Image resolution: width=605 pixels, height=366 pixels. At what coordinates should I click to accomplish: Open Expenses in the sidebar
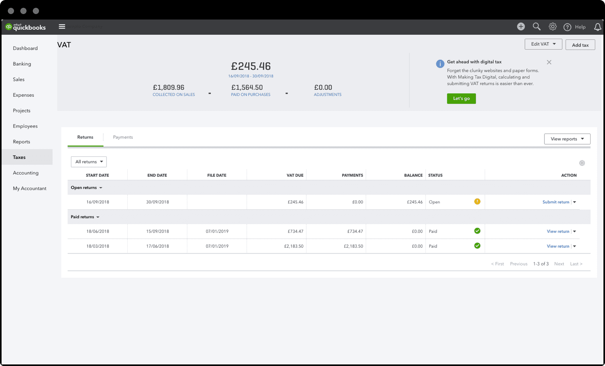pyautogui.click(x=23, y=95)
